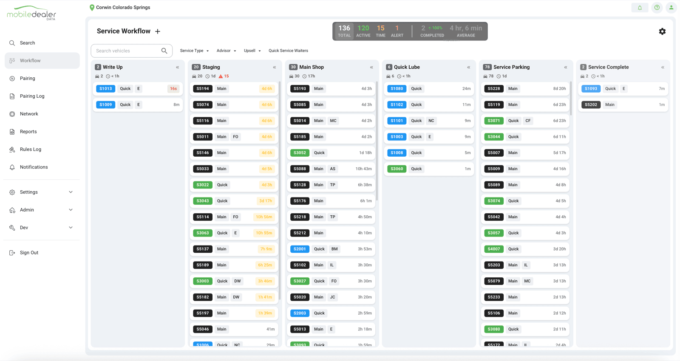Select the ALERT 1 stat filter
Screen dimensions: 680x361
pos(397,31)
